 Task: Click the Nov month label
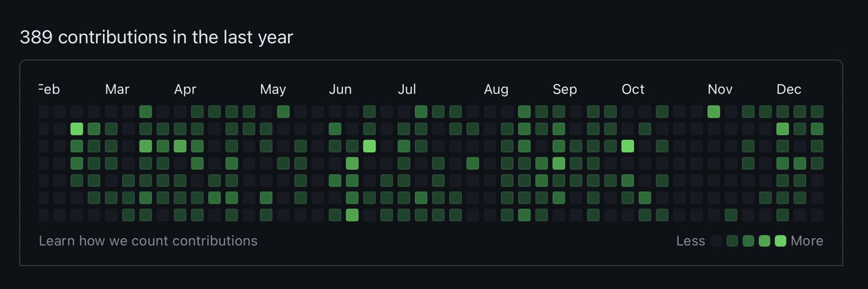(720, 89)
